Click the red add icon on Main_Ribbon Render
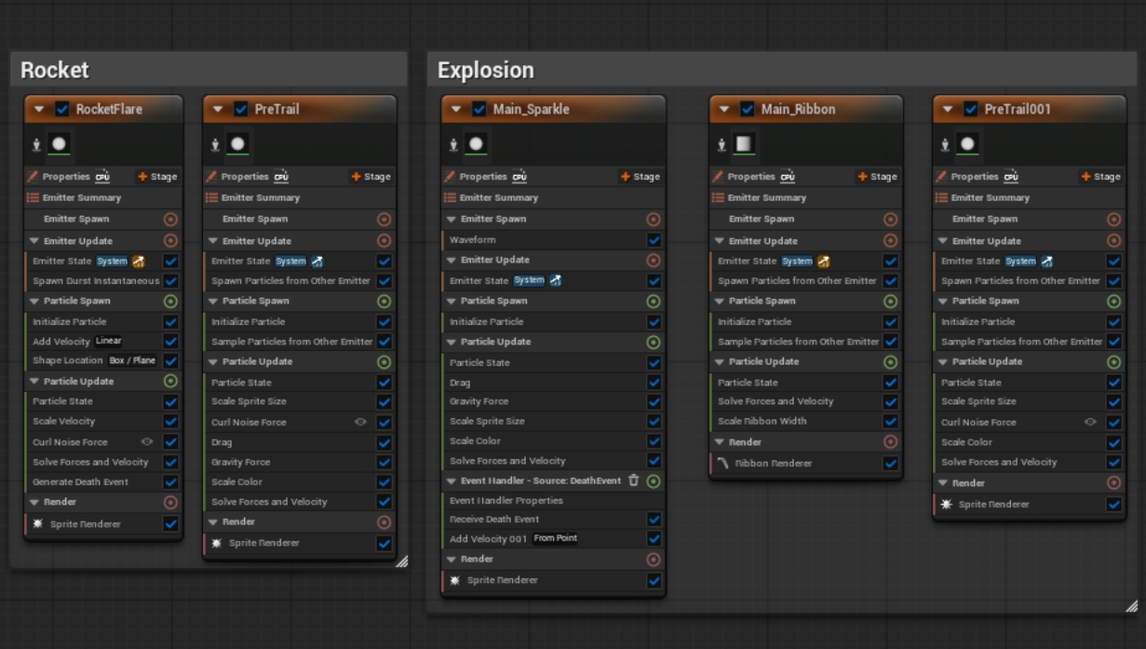 [x=891, y=442]
